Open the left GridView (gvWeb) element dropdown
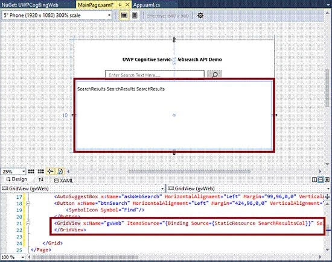332x262 pixels. [x=83, y=189]
